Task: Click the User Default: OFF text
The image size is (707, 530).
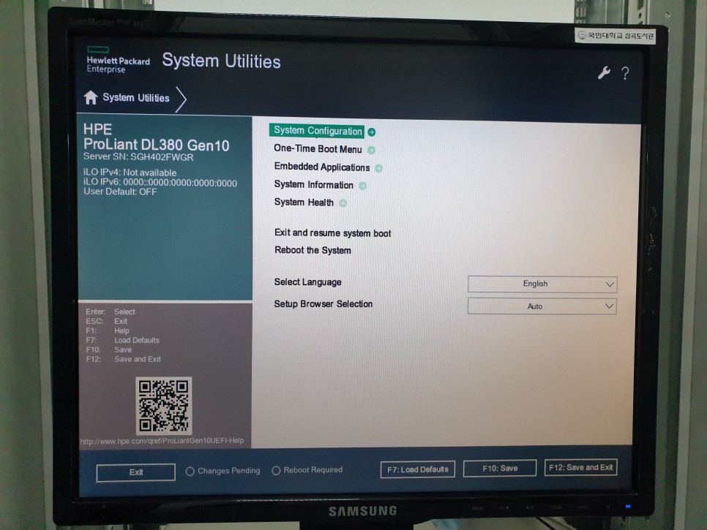Action: pyautogui.click(x=120, y=192)
